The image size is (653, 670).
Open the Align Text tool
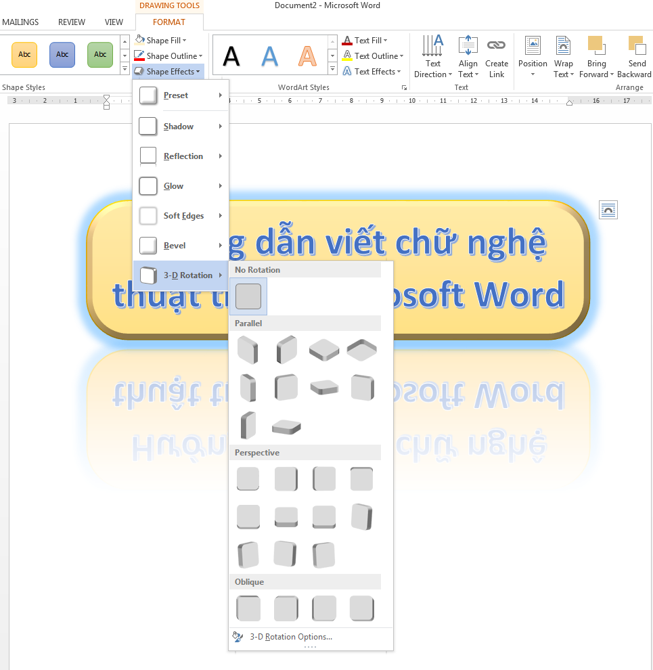pyautogui.click(x=468, y=55)
